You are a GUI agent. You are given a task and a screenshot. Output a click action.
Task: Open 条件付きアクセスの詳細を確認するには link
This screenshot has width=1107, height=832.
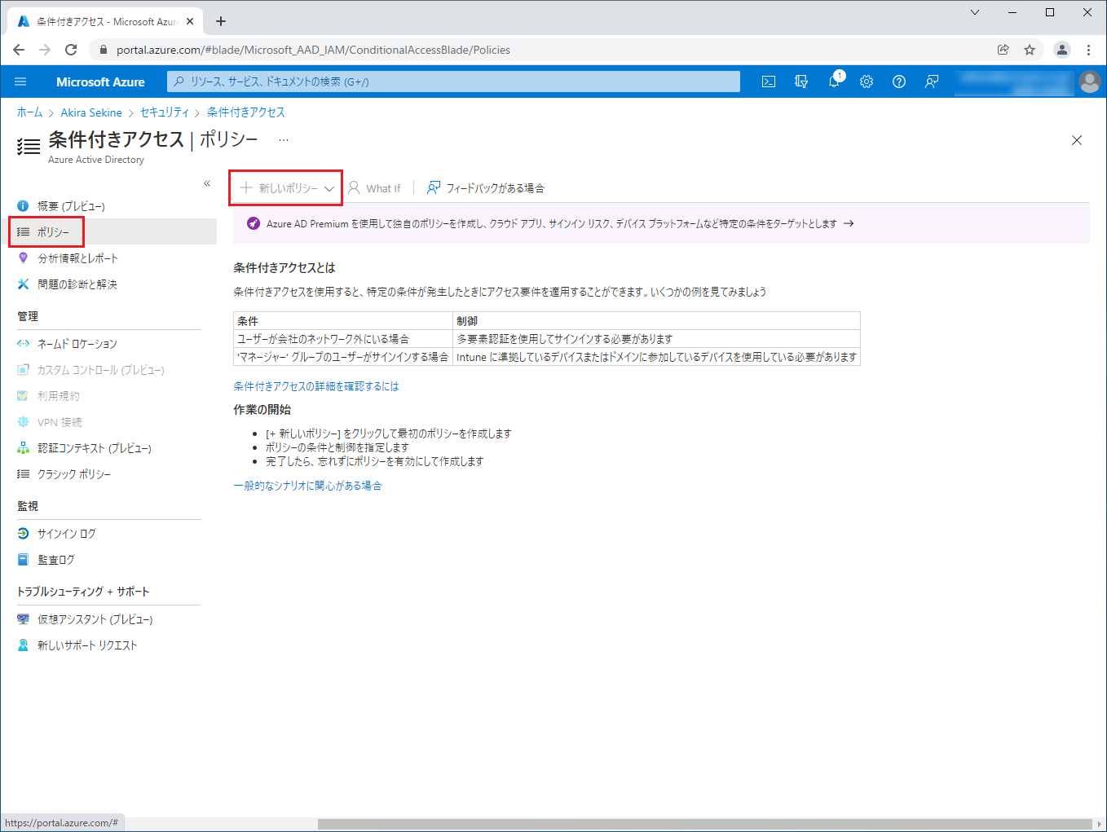click(316, 386)
